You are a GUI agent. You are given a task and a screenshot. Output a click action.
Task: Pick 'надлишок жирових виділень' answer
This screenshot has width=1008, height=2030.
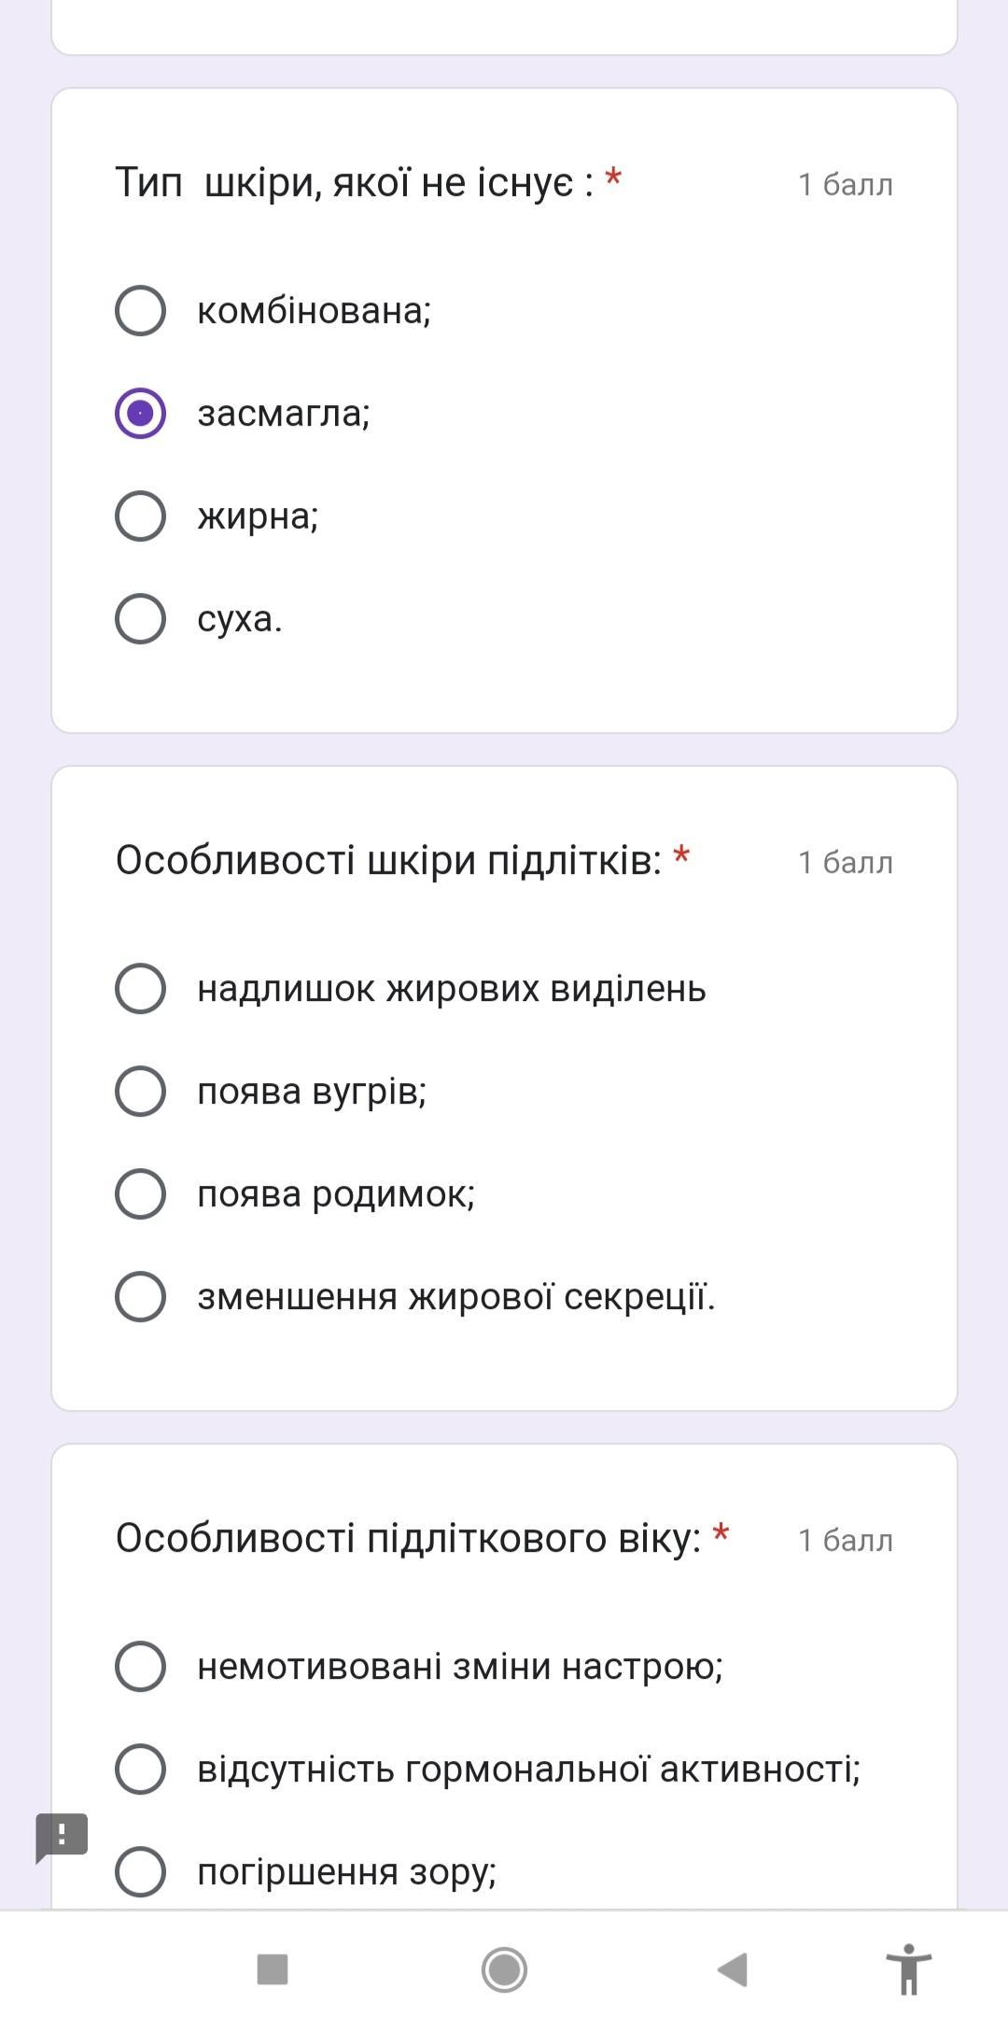point(141,988)
